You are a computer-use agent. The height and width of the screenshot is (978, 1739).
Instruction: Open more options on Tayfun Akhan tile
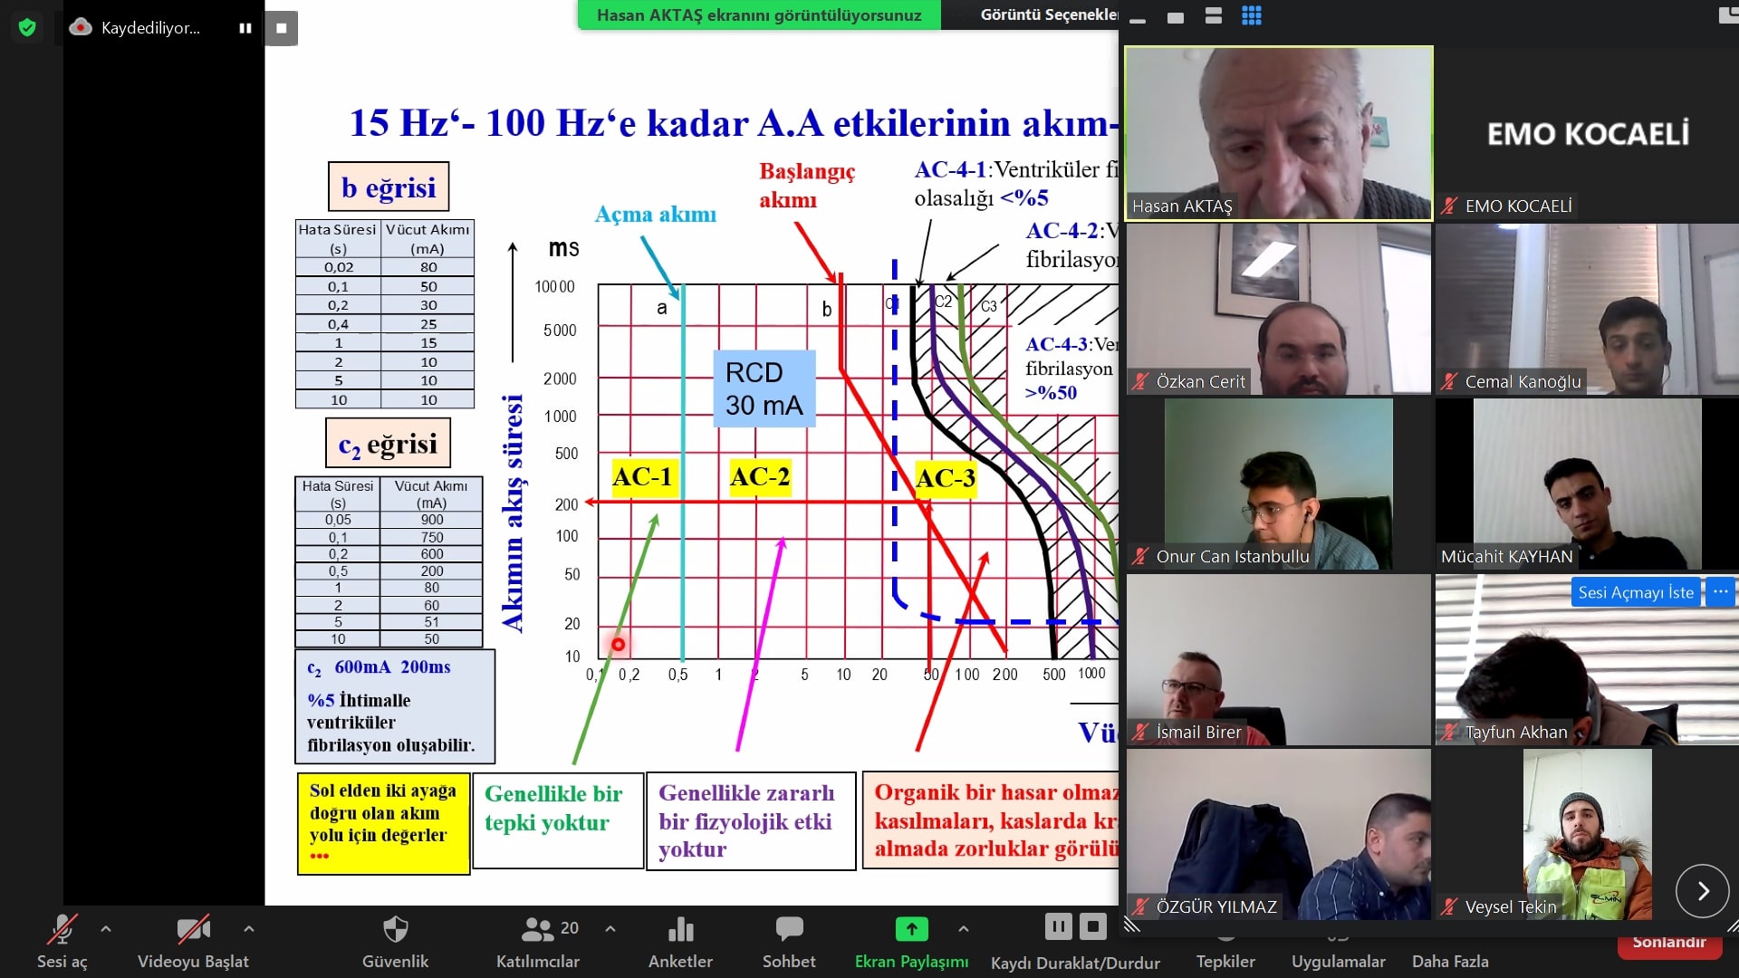point(1721,592)
